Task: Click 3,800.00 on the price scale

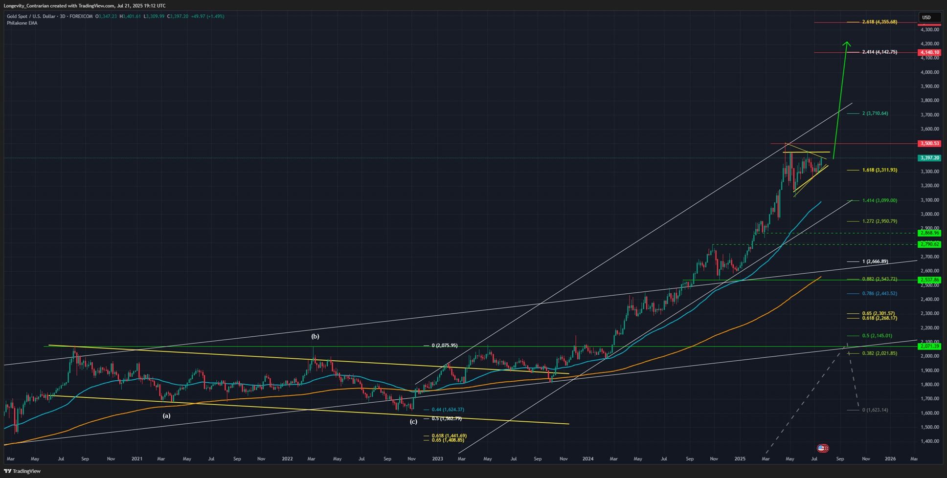Action: [x=929, y=101]
